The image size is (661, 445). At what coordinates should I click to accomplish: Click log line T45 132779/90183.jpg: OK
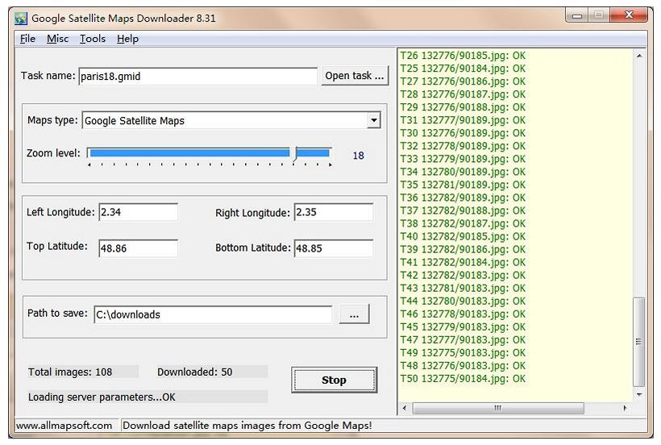click(463, 327)
